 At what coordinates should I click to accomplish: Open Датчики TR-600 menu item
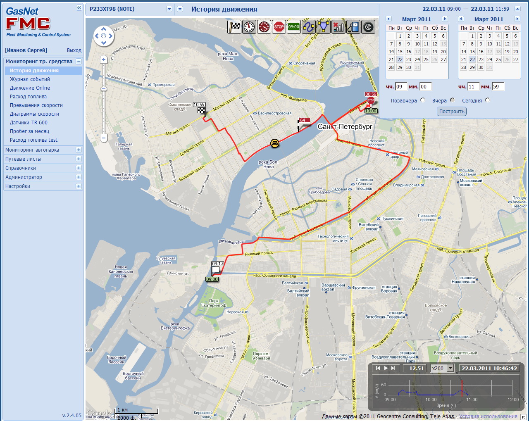tap(29, 123)
